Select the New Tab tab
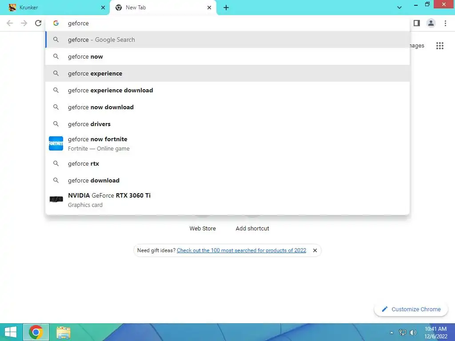455x341 pixels. pyautogui.click(x=163, y=8)
